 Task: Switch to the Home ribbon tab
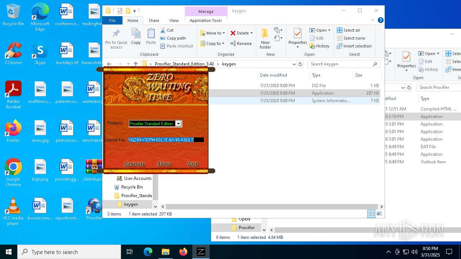click(x=133, y=21)
